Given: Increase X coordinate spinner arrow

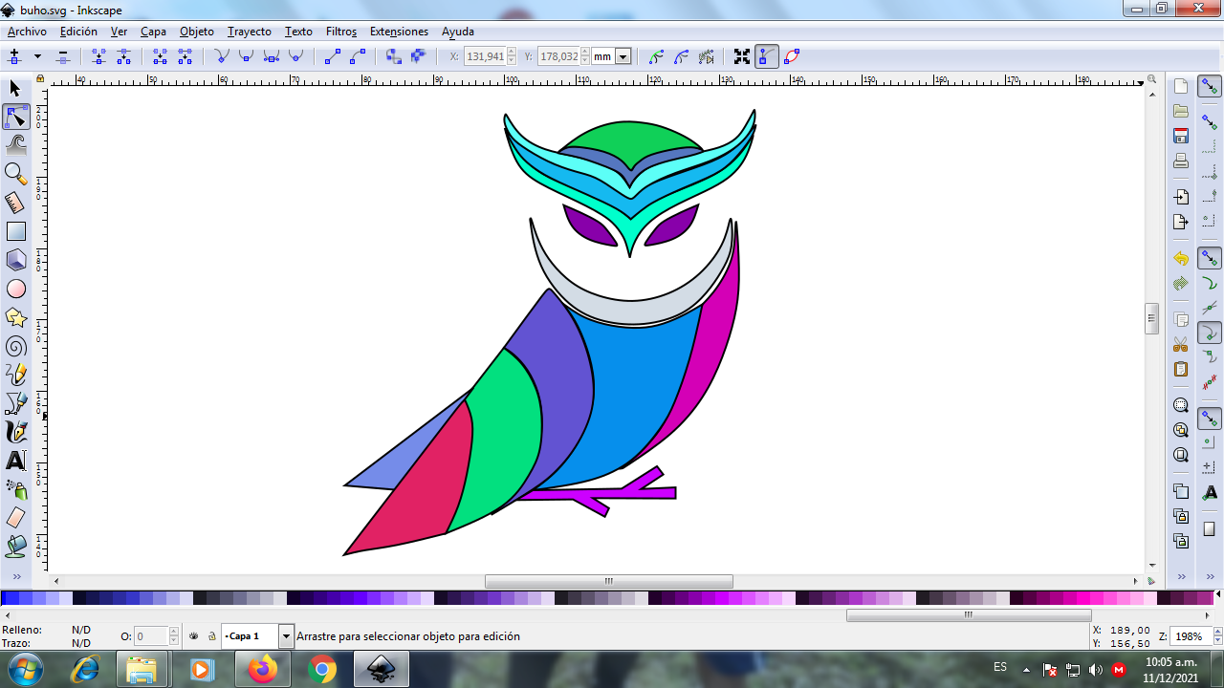Looking at the screenshot, I should pyautogui.click(x=512, y=53).
